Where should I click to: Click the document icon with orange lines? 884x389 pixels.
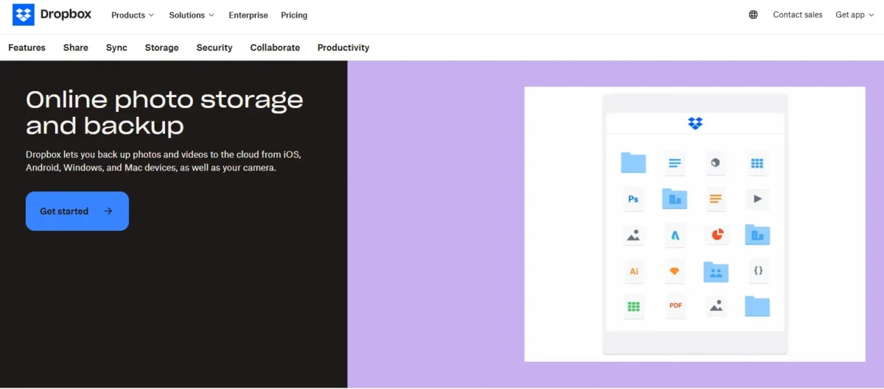715,199
